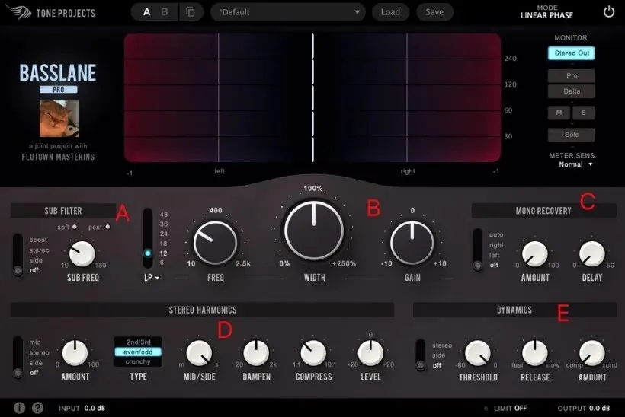This screenshot has height=417, width=625.
Task: Click the power bypass icon
Action: (x=609, y=12)
